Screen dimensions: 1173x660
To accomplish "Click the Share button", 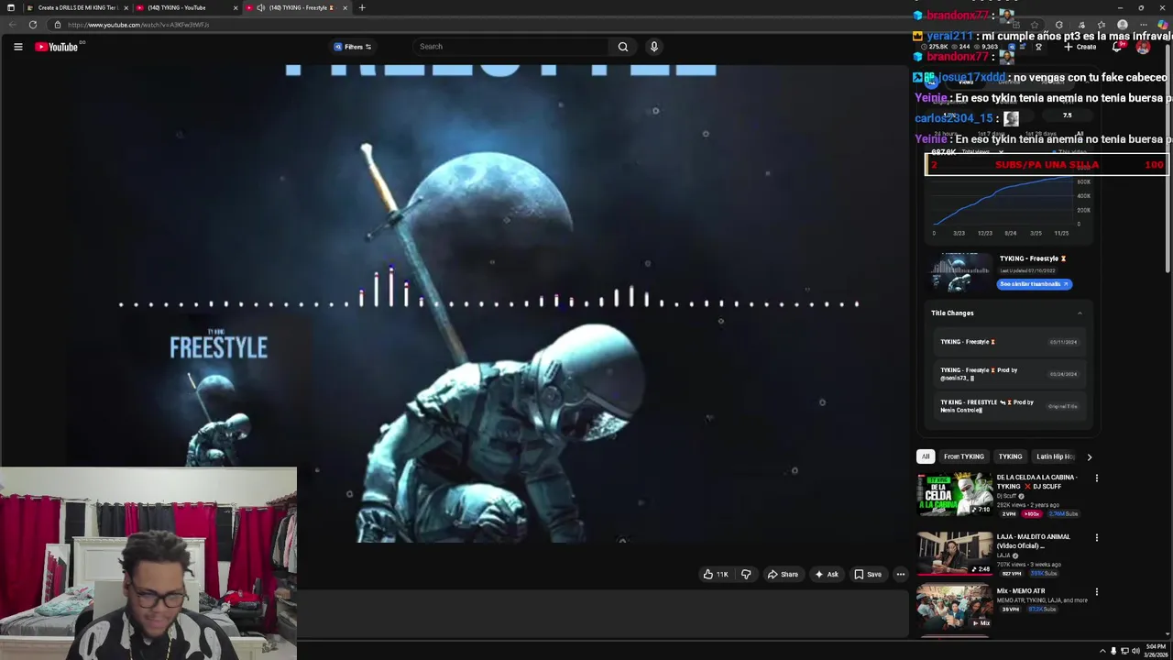I will pyautogui.click(x=783, y=575).
